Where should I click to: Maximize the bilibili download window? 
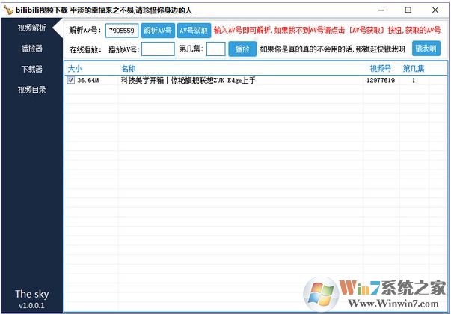(408, 10)
